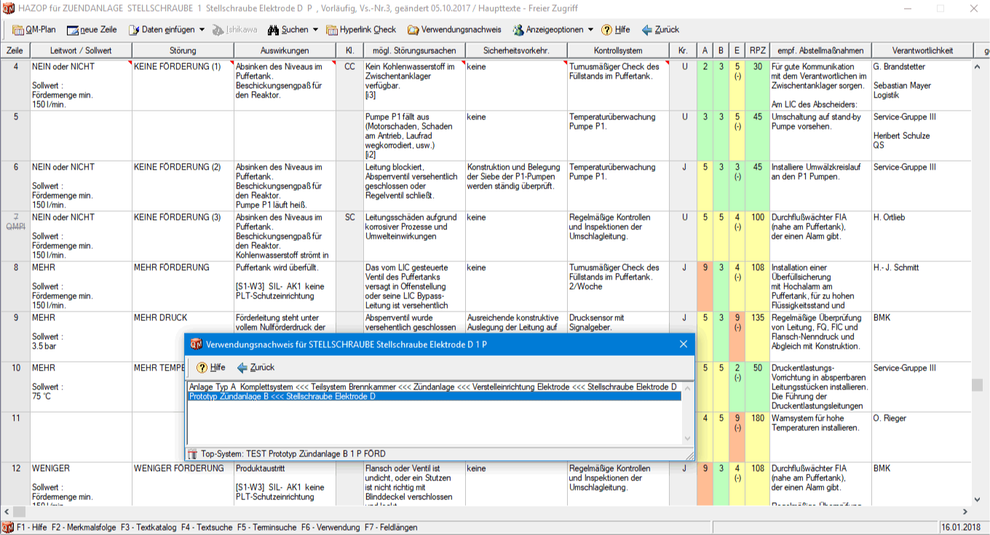Click Pumpe P1 fällt aus cause cell
The image size is (990, 535).
414,135
